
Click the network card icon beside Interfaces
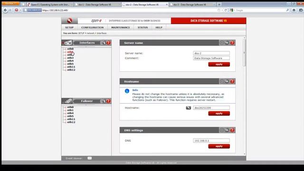click(x=68, y=43)
